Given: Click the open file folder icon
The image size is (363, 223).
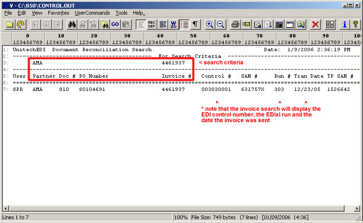Looking at the screenshot, I should point(9,24).
